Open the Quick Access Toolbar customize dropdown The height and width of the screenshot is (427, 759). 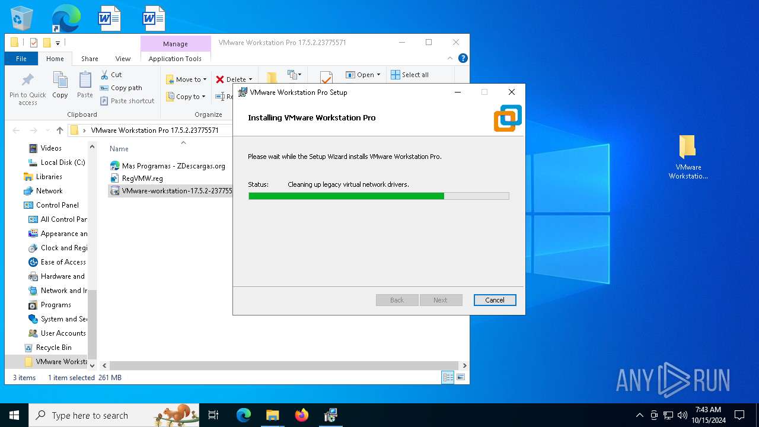point(58,43)
